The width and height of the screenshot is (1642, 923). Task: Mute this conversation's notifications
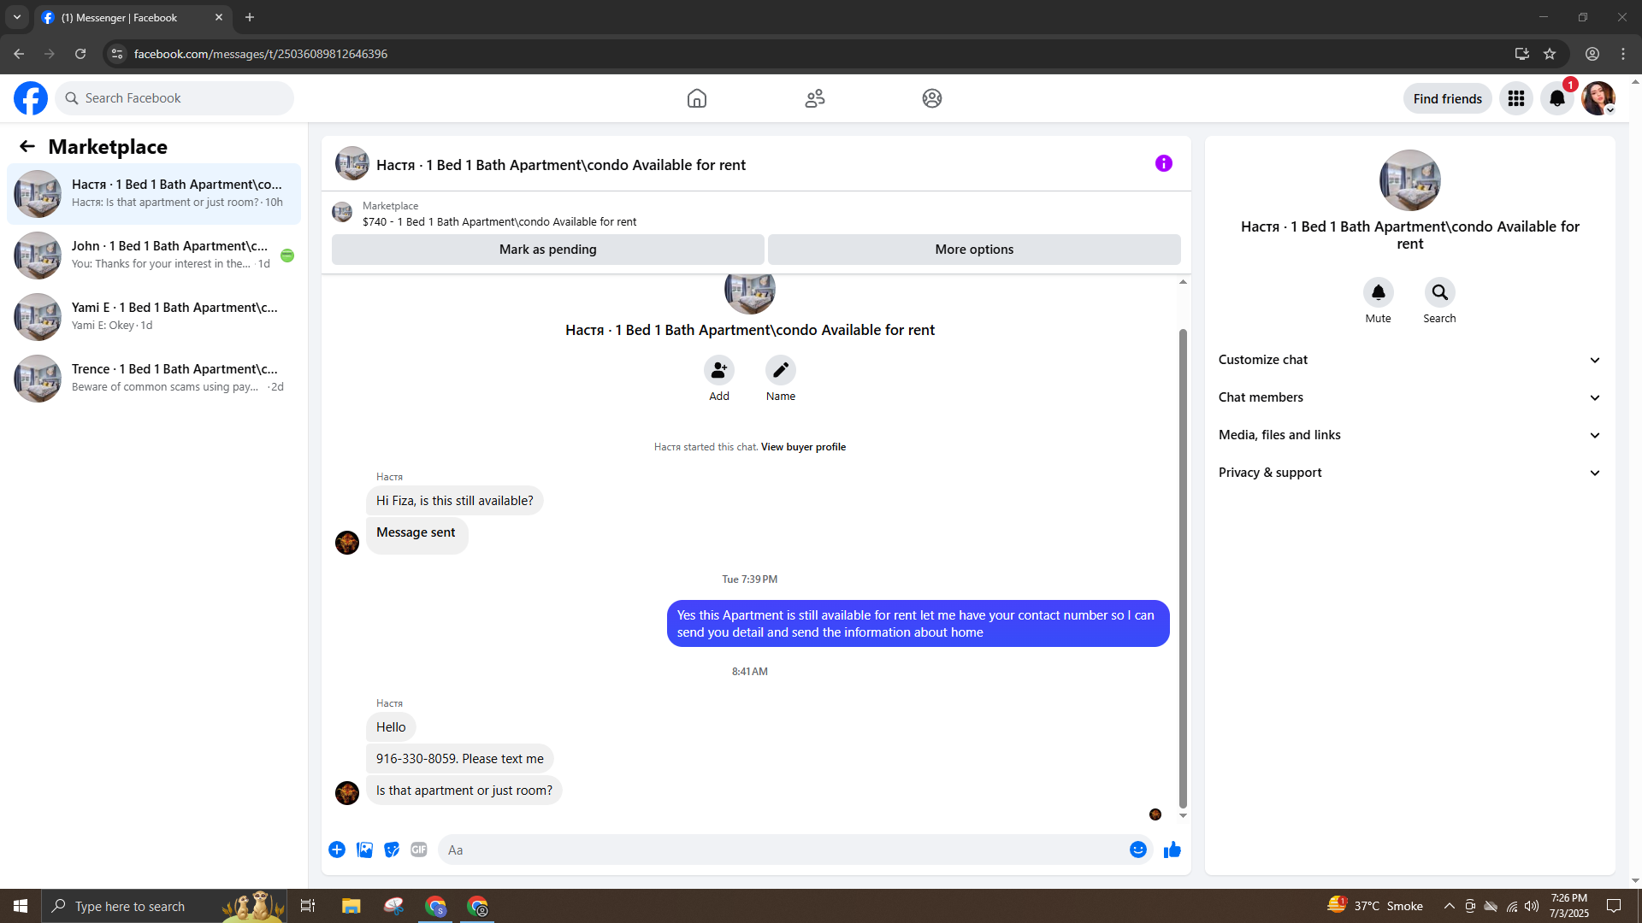pyautogui.click(x=1378, y=292)
